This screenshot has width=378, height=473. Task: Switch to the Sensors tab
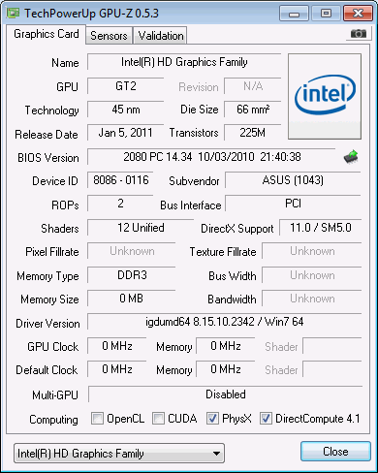[109, 36]
